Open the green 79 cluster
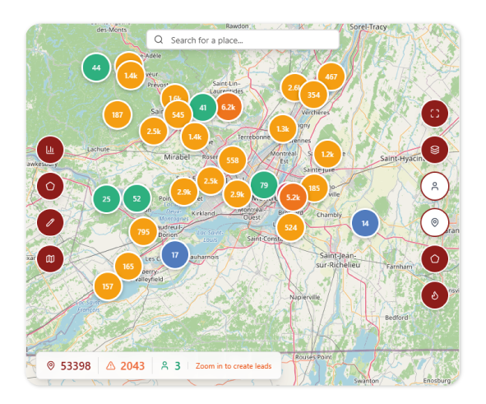Viewport: 486px width, 404px height. pyautogui.click(x=264, y=185)
